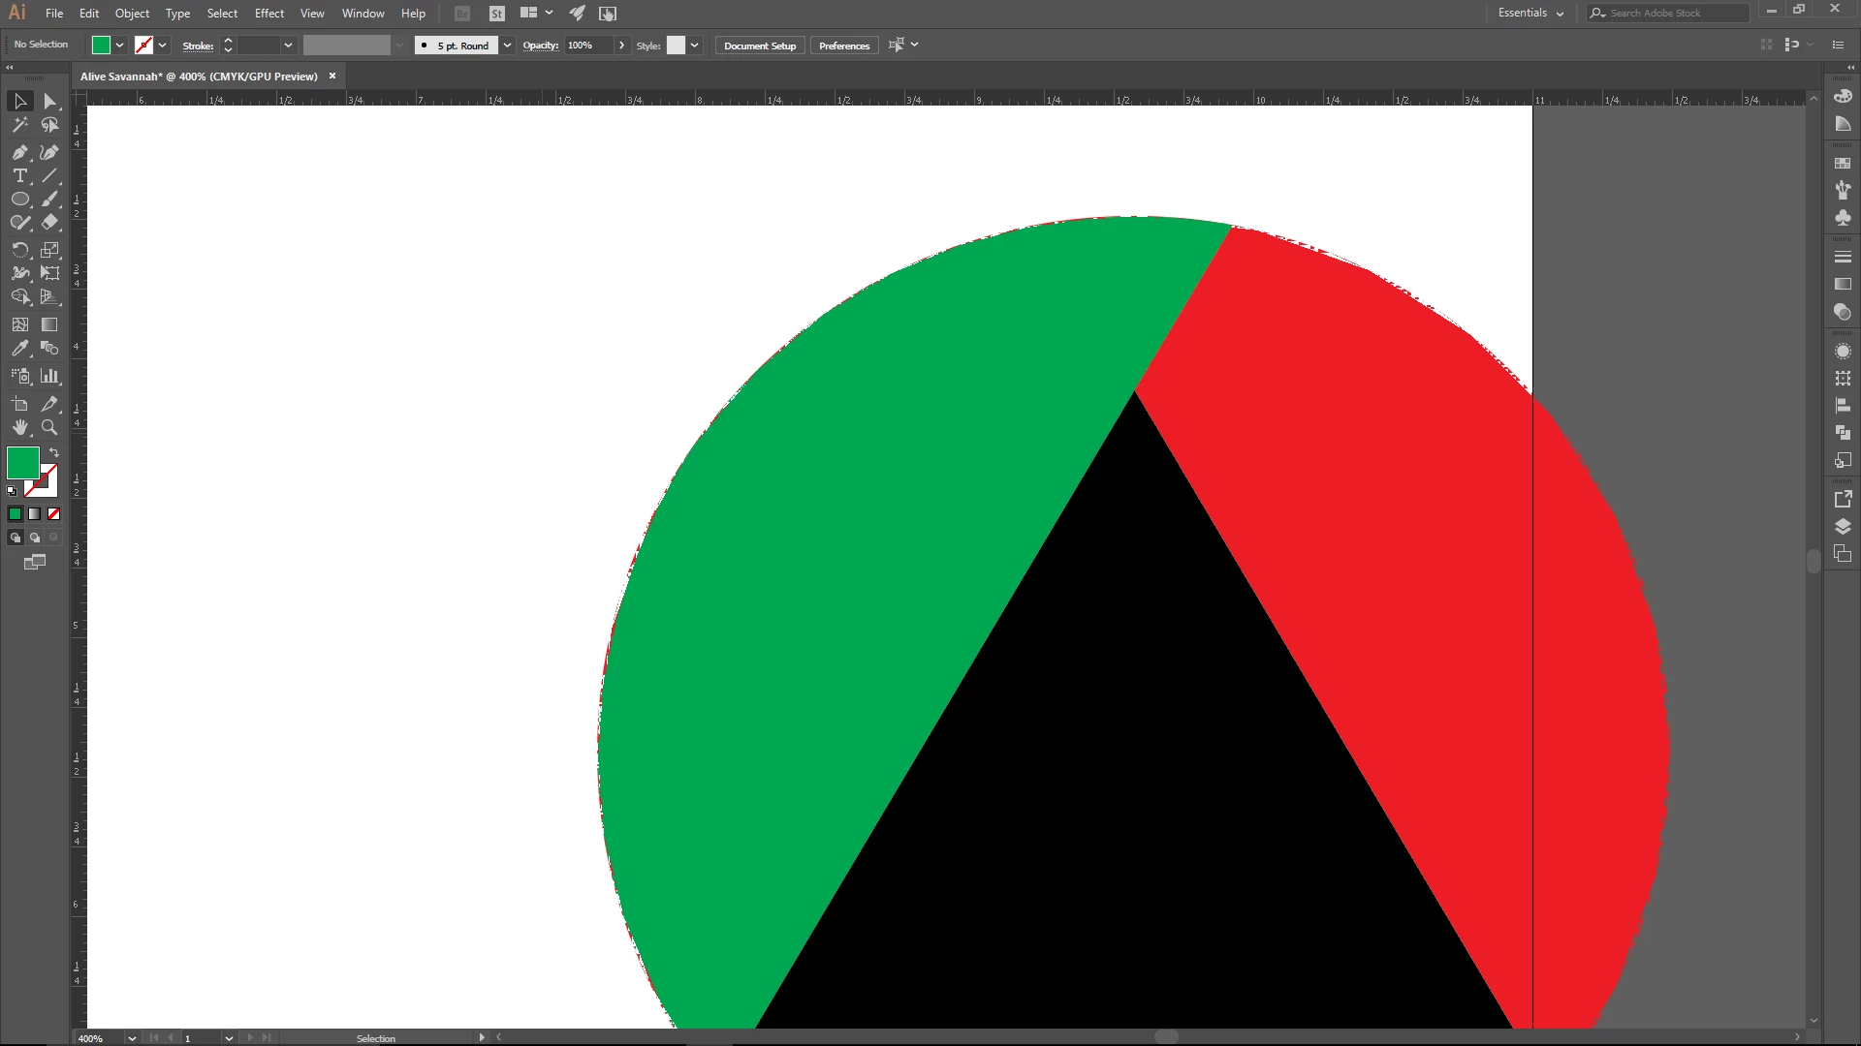Set paint mode to Gradient

[35, 514]
